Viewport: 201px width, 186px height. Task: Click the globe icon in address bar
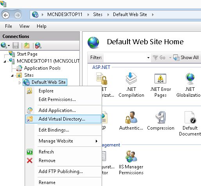[x=35, y=14]
